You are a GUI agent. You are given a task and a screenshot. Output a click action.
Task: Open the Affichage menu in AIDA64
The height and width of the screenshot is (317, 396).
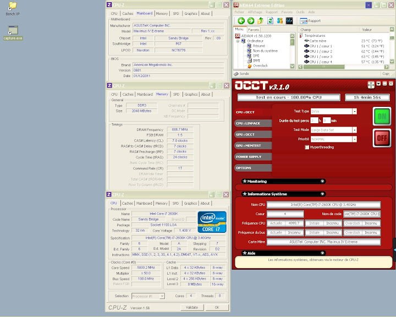[x=255, y=12]
